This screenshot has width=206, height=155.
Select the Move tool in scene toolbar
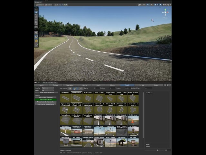click(x=36, y=15)
